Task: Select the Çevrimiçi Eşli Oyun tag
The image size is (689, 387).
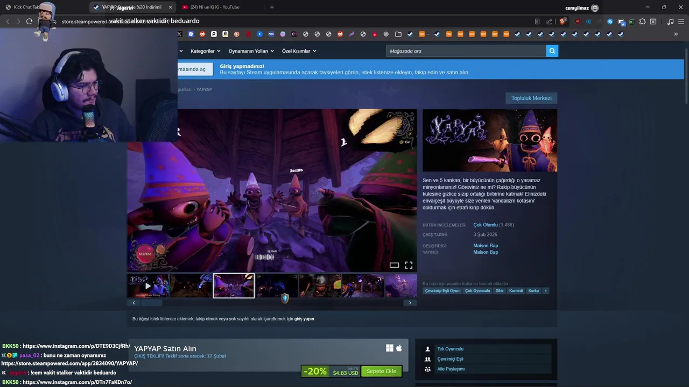Action: point(442,291)
